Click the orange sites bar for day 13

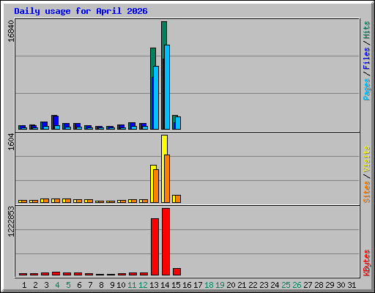(156, 186)
